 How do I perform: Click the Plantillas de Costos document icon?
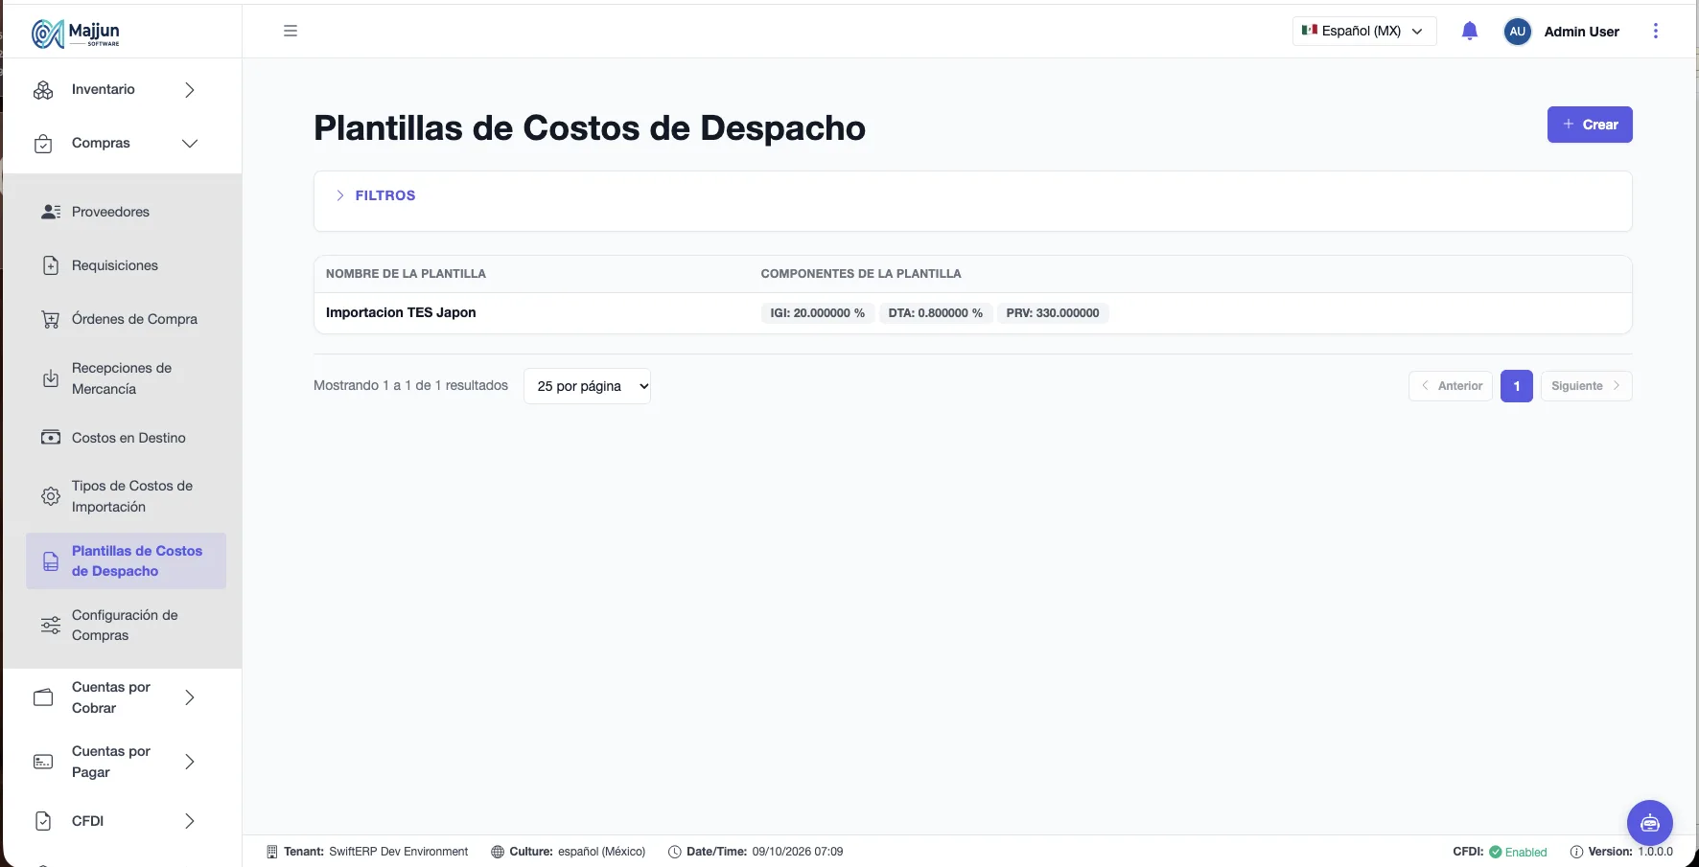coord(51,561)
